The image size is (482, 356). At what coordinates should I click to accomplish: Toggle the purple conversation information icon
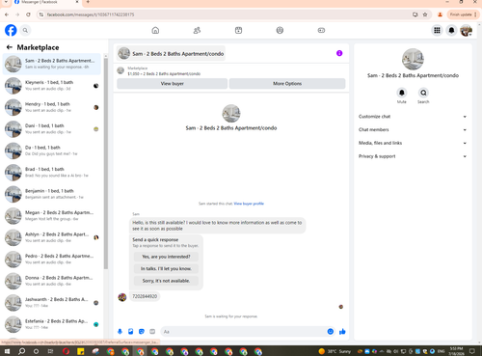pyautogui.click(x=339, y=53)
